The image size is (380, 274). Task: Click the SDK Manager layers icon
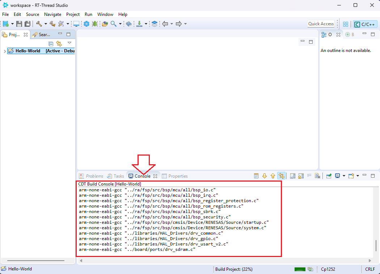155,24
